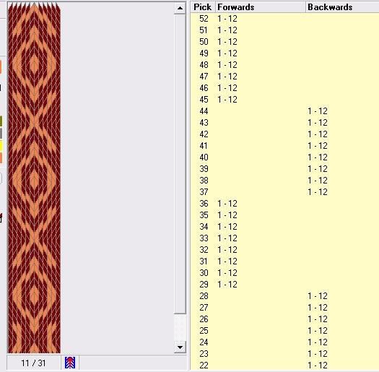Pick the salmon swatch below the yellow one
The image size is (379, 372).
coord(1,157)
